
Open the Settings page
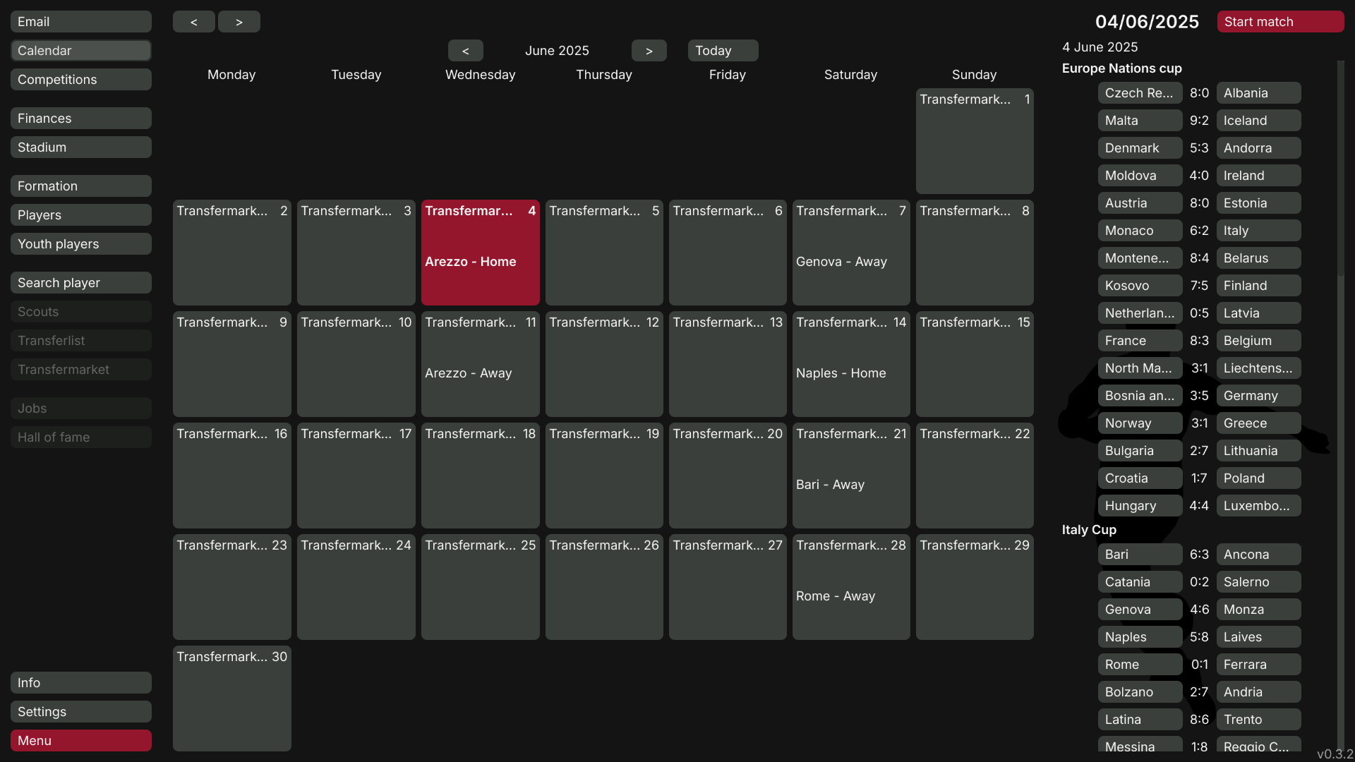pos(80,712)
